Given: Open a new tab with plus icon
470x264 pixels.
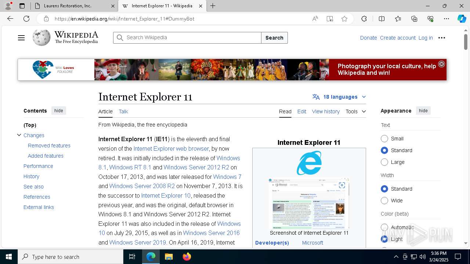Looking at the screenshot, I should [x=213, y=6].
